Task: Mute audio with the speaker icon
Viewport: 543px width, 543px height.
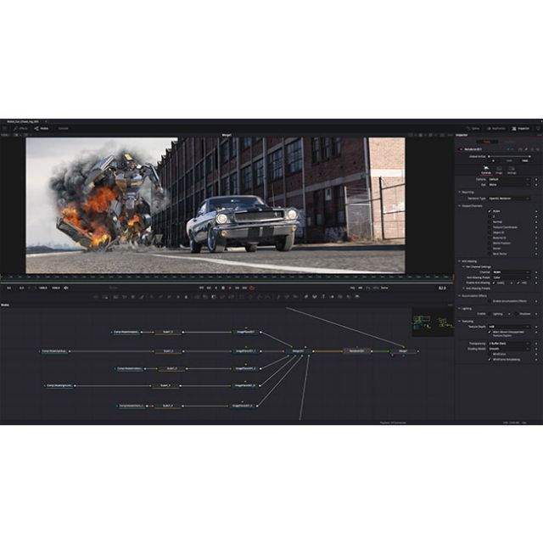Action: point(66,288)
